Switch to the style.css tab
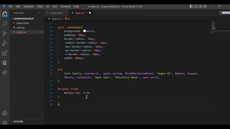230x129 pixels. click(80, 13)
